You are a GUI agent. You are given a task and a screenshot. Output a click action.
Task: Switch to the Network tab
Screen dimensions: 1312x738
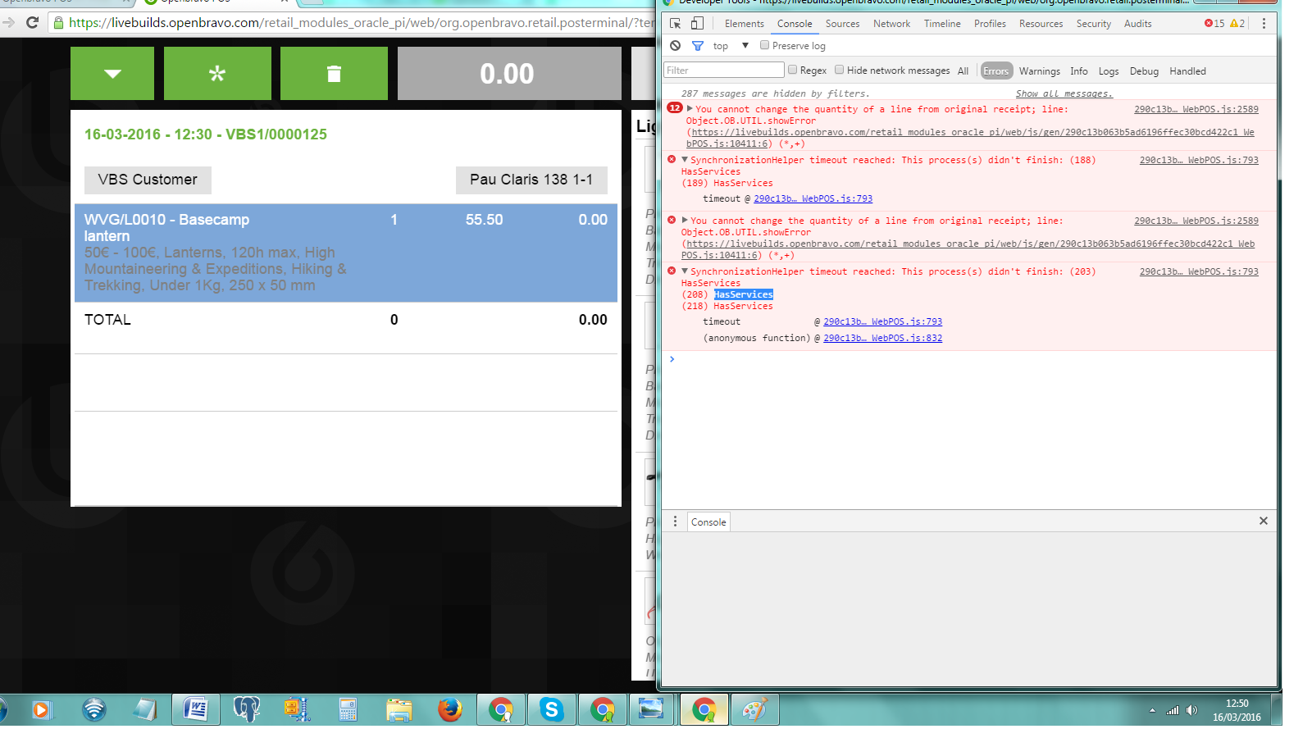pos(891,24)
